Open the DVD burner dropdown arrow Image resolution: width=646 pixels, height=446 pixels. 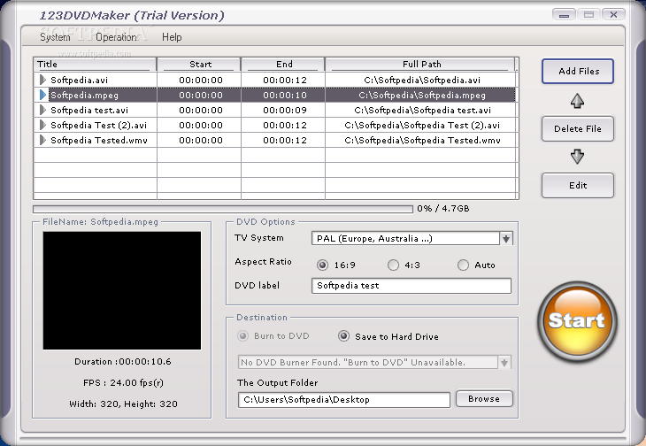504,363
